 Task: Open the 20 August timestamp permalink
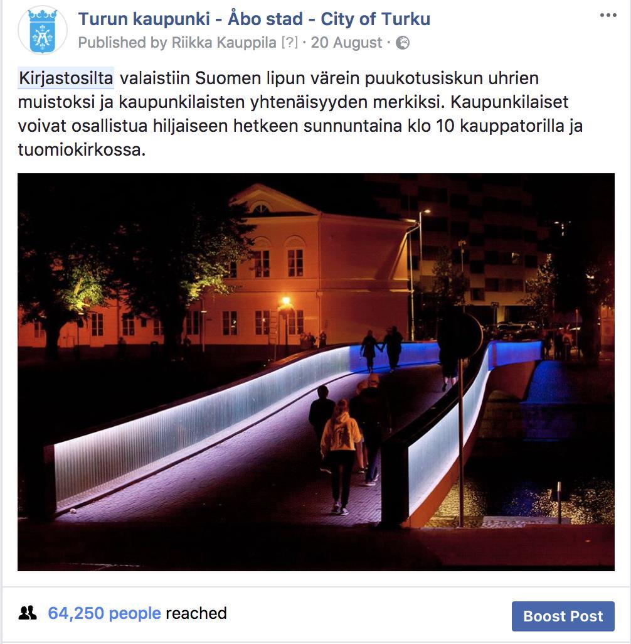[x=346, y=43]
